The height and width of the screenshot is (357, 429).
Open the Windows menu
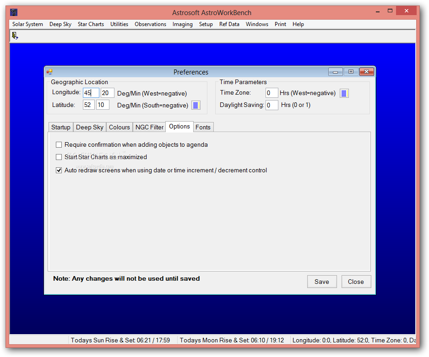[257, 24]
